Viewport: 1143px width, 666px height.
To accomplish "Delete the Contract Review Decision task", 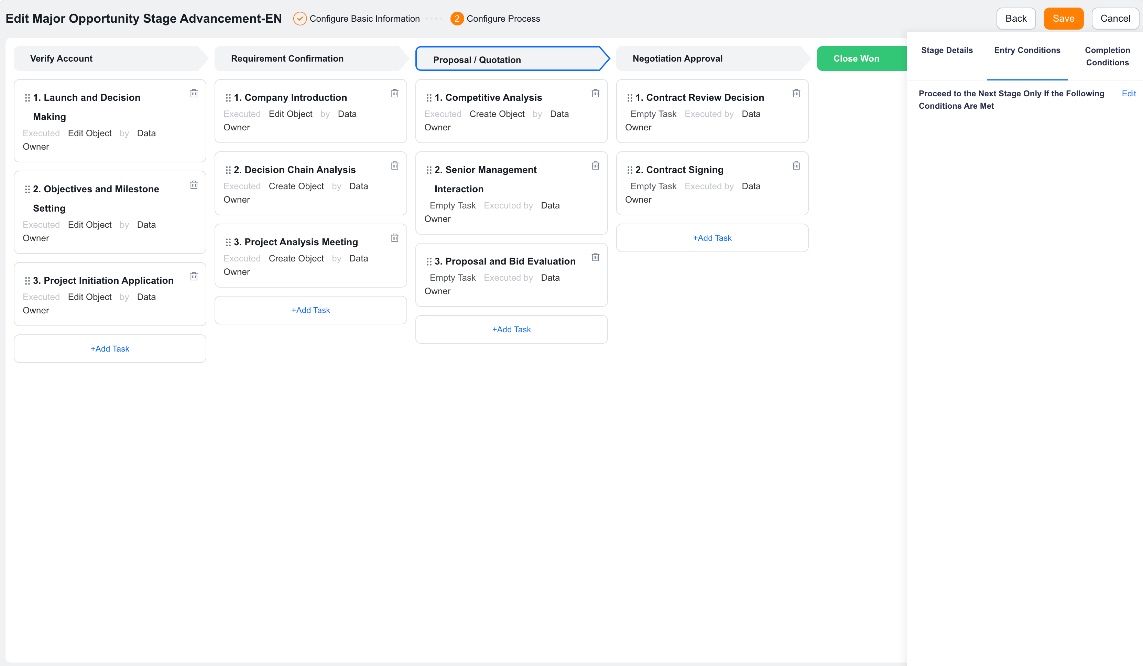I will 796,93.
